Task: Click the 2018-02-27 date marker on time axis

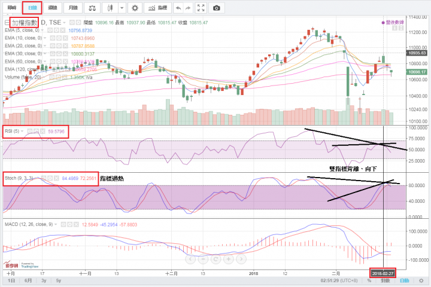Action: (x=383, y=273)
